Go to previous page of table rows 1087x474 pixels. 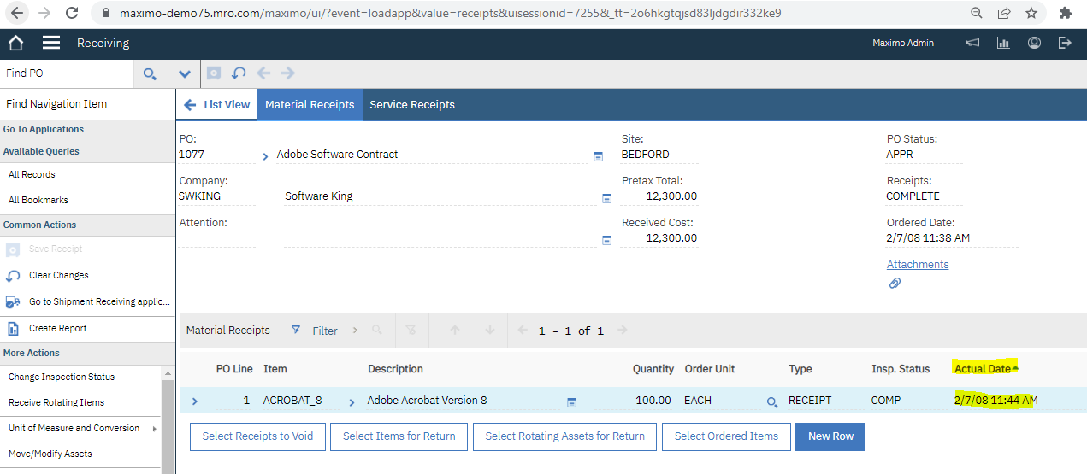click(x=524, y=330)
